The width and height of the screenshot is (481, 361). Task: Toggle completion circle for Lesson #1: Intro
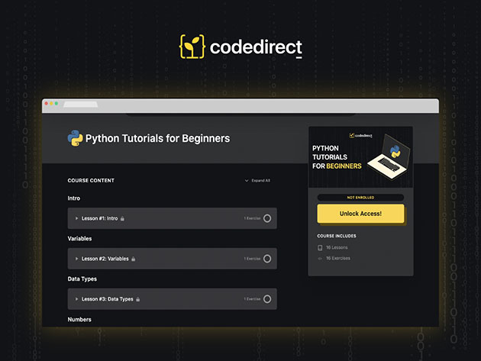click(x=267, y=218)
